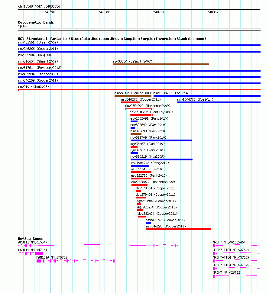Select dgv282n54 (Cooper2011) variant label
The width and height of the screenshot is (269, 293).
(158, 214)
